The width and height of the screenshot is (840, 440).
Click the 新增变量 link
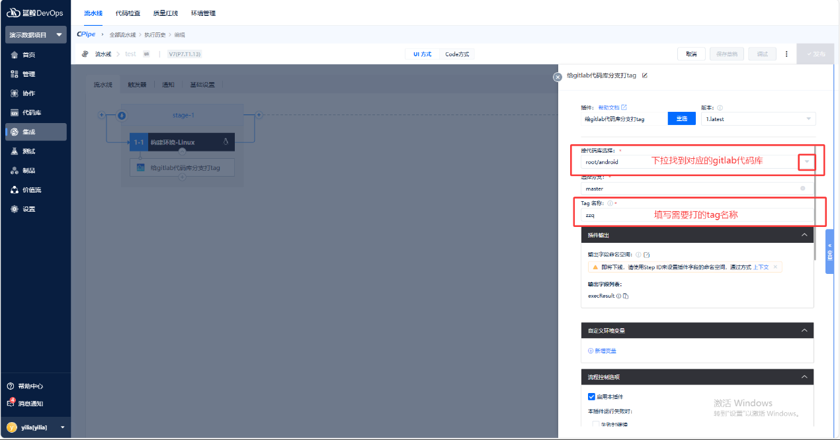[x=602, y=351]
